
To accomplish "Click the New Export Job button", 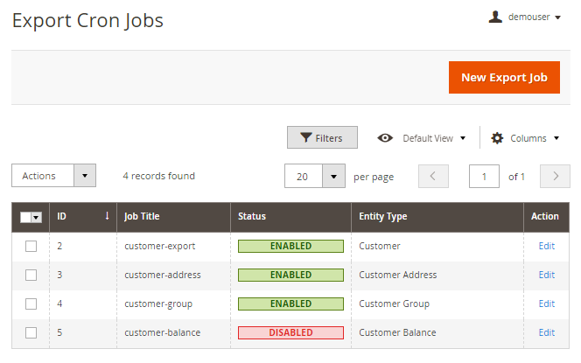I will (x=503, y=77).
